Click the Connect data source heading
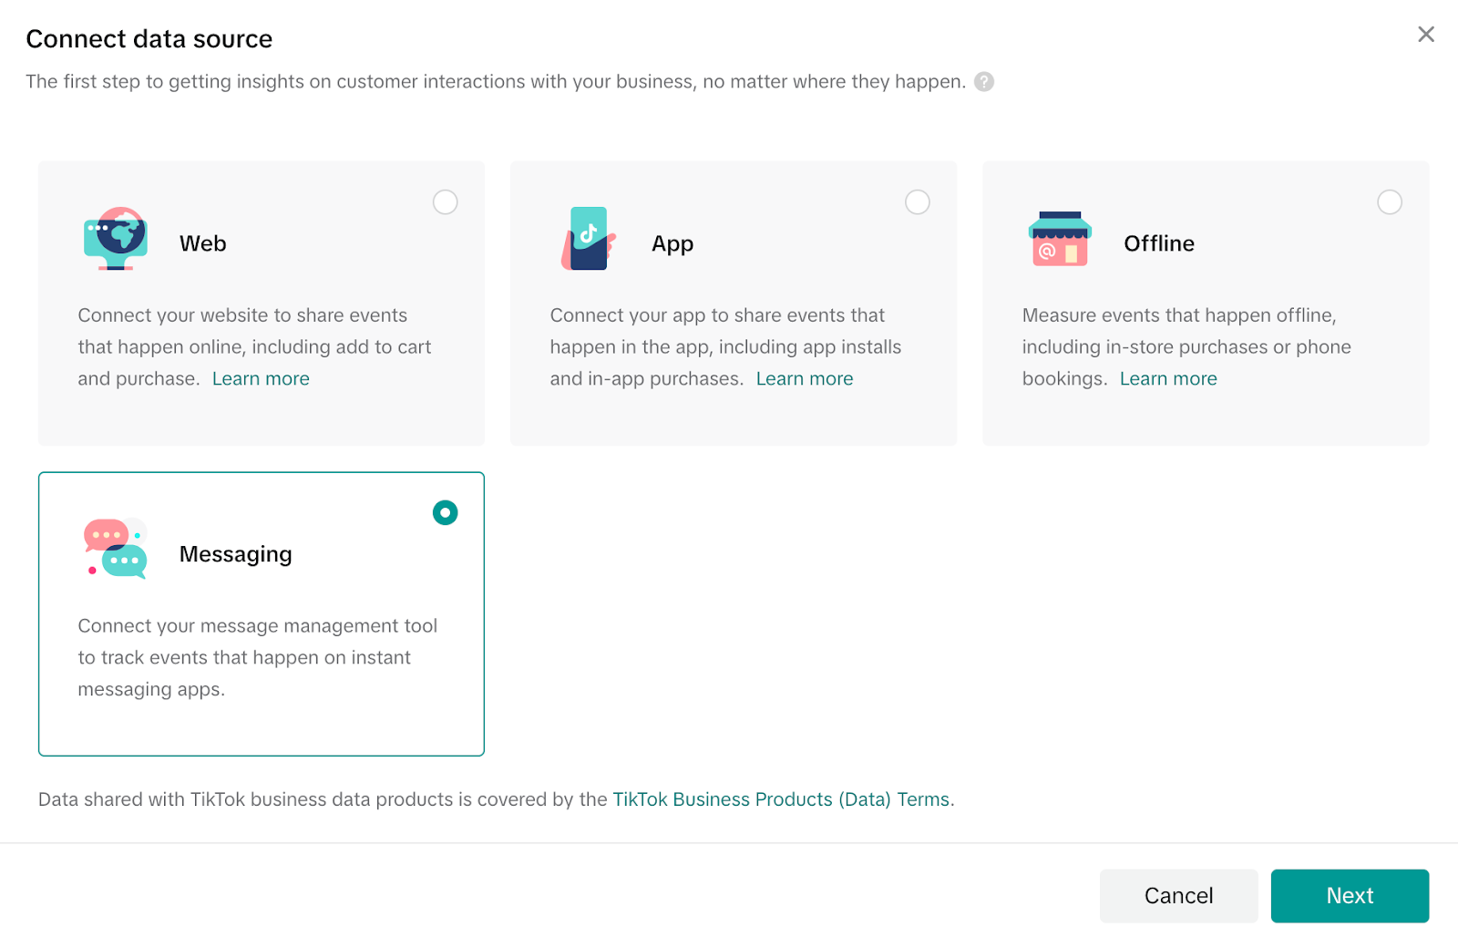1458x927 pixels. pos(149,39)
